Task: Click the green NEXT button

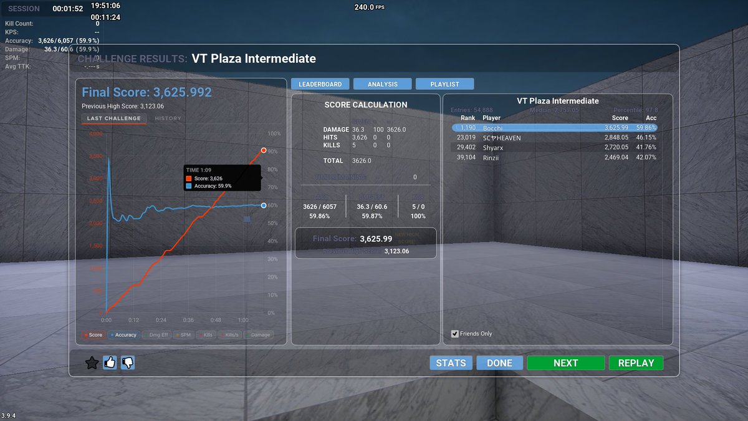Action: 566,363
